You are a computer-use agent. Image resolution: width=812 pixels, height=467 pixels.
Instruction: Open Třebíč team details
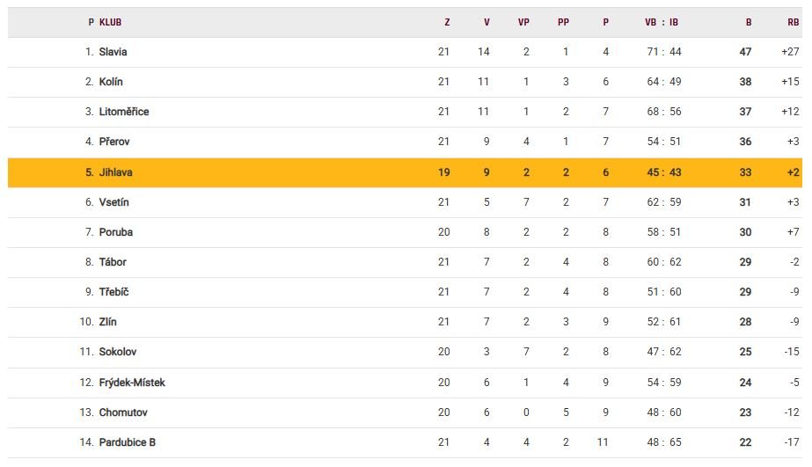coord(113,292)
